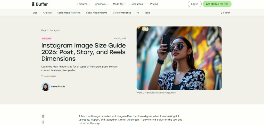Screen dimensions: 264x125
Task: Click the 11 minute read text
Action: pyautogui.click(x=48, y=76)
